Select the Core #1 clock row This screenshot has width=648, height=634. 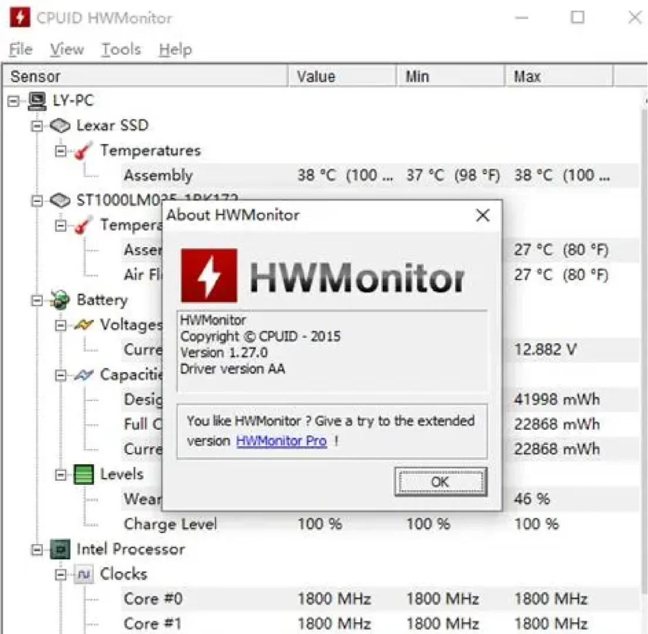[380, 623]
